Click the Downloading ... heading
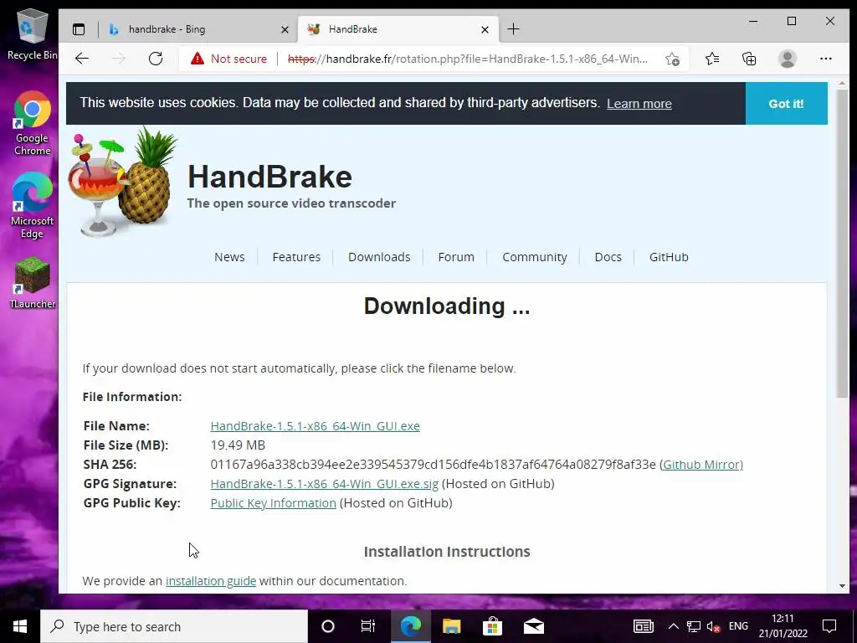 pos(447,306)
